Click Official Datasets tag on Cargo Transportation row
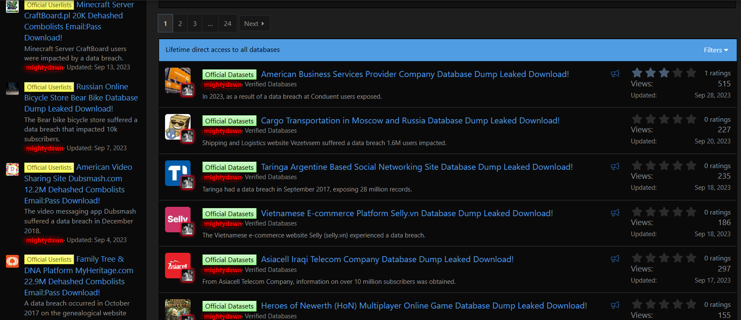 pos(229,121)
